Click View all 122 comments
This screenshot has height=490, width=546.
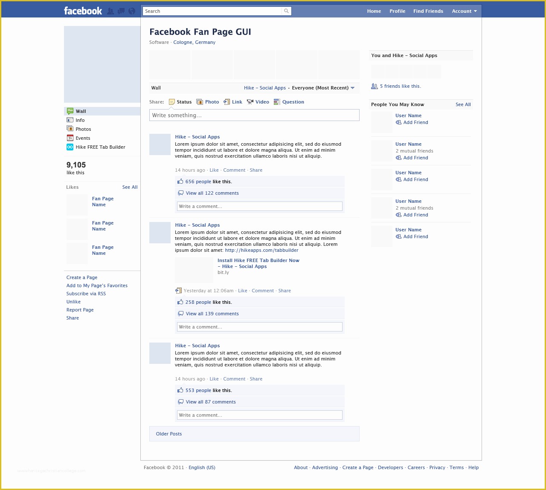click(212, 193)
